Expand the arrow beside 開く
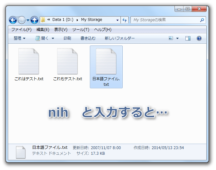Screen dimensions: 216x170 point(53,38)
